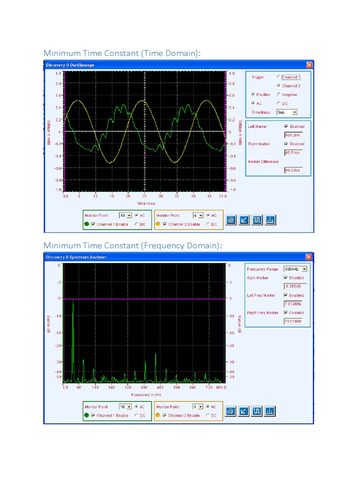Click the magenta gain marker line in spectrum plot
This screenshot has height=478, width=358.
[x=145, y=299]
